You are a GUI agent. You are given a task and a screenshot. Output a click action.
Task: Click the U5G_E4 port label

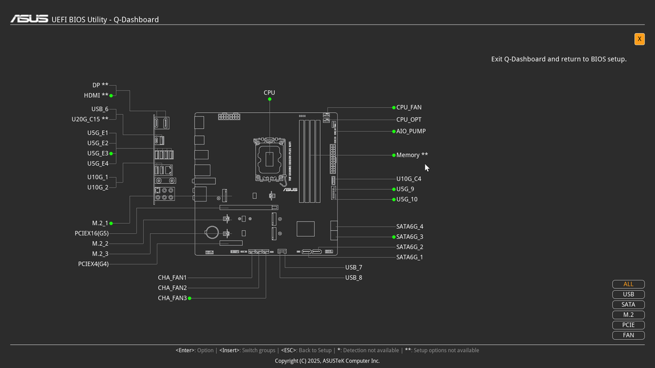point(98,163)
